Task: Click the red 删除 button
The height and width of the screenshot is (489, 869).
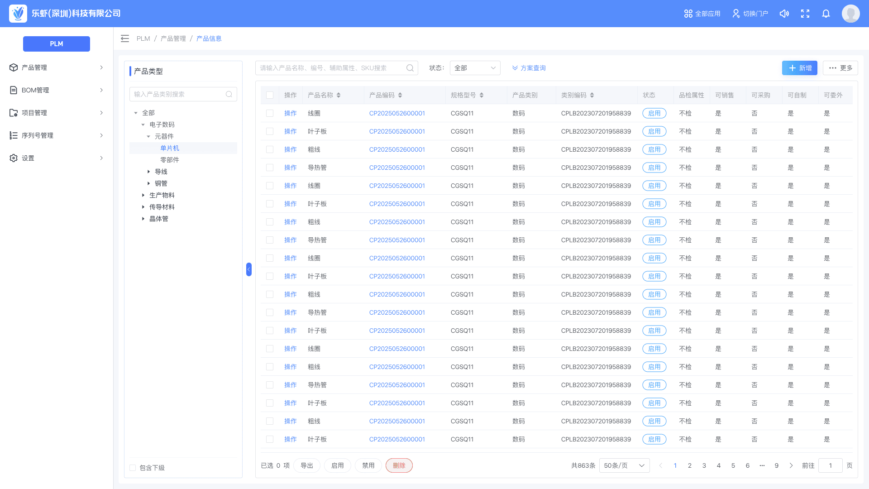Action: click(x=399, y=465)
